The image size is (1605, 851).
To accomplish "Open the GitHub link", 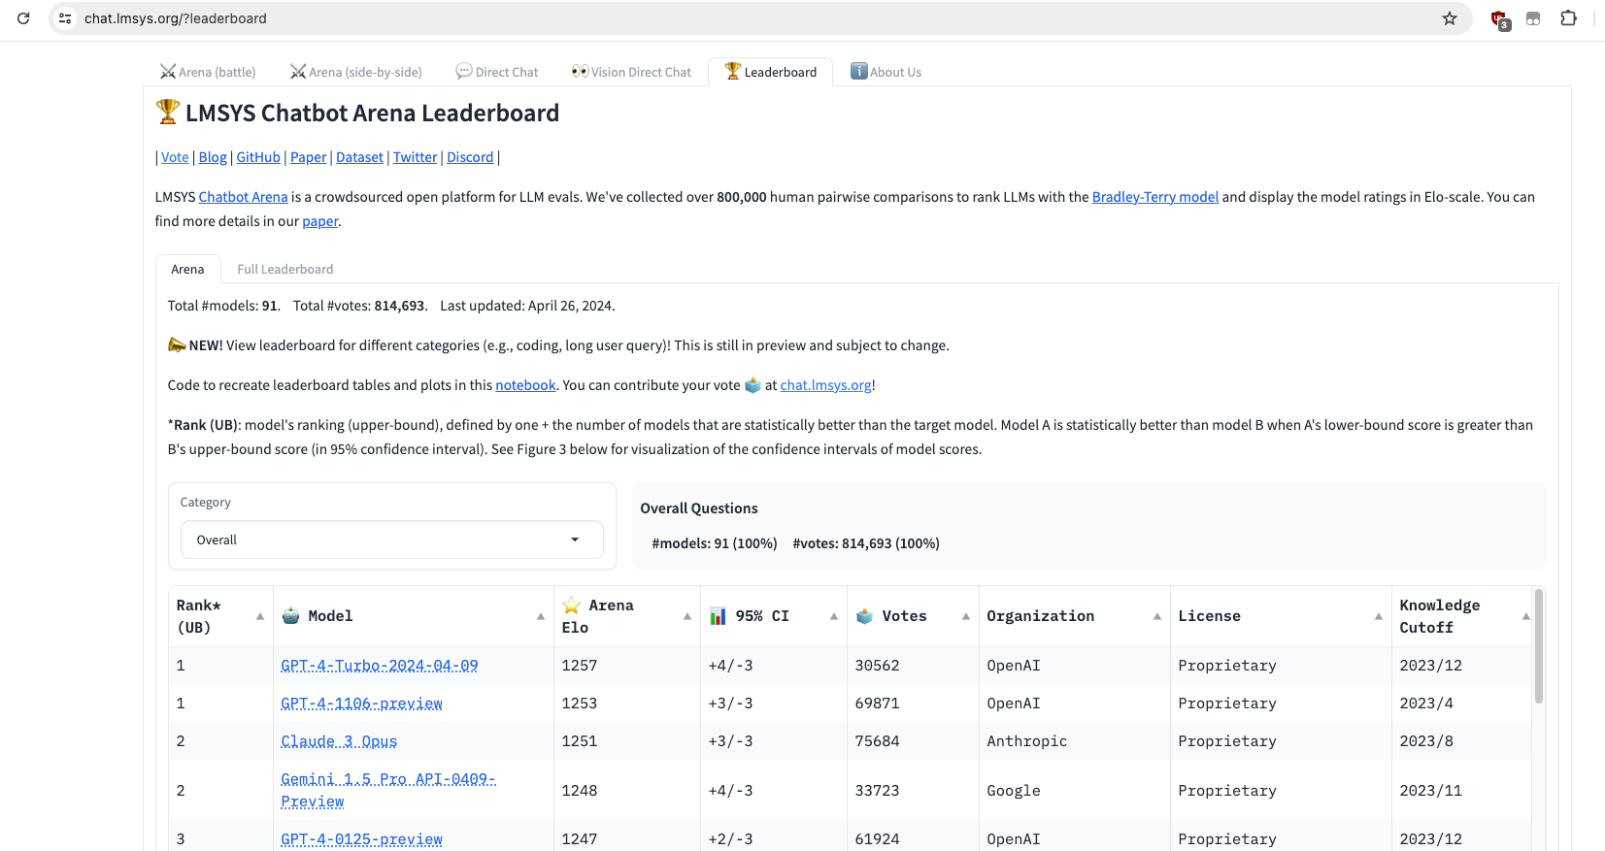I will tap(258, 157).
